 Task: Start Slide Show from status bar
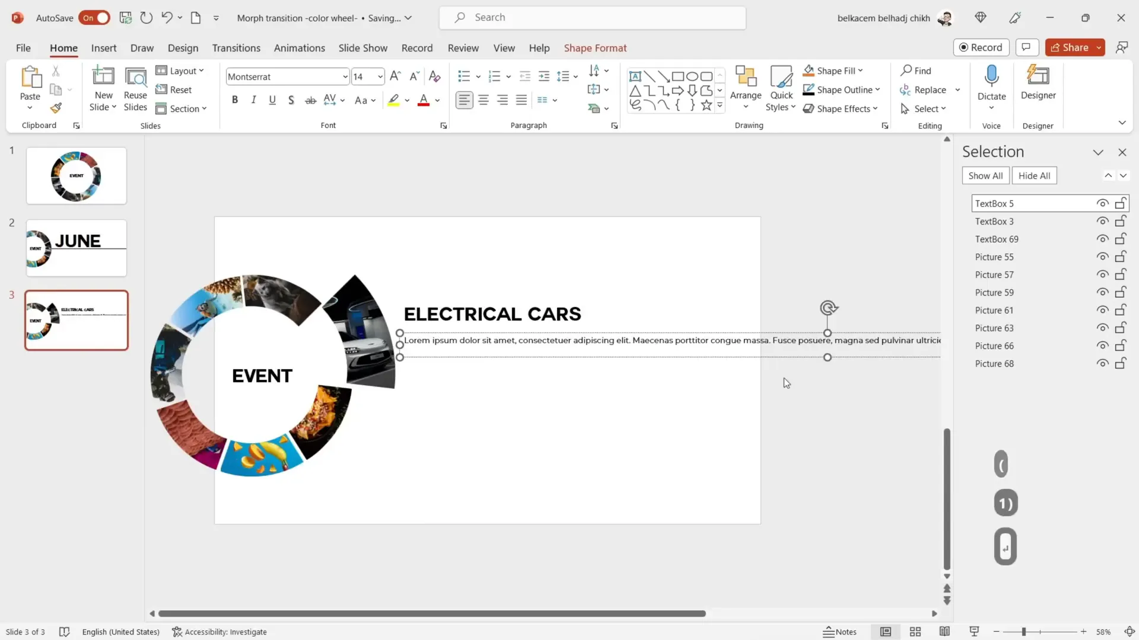[x=973, y=632]
